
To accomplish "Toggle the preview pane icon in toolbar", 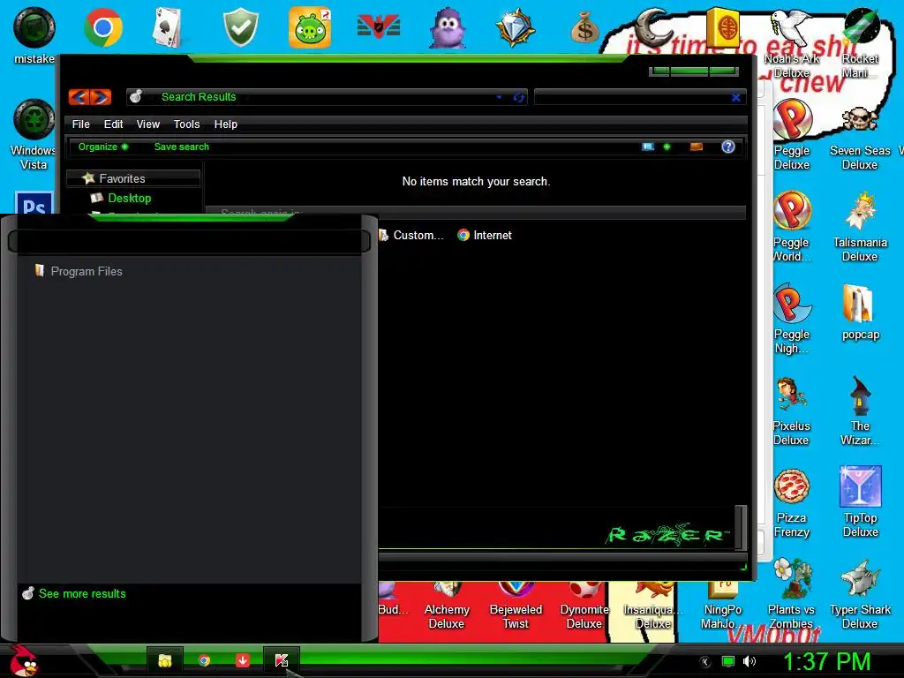I will 697,147.
